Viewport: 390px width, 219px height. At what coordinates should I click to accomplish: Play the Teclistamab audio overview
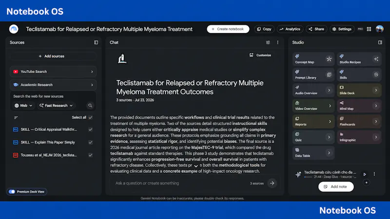pos(365,174)
